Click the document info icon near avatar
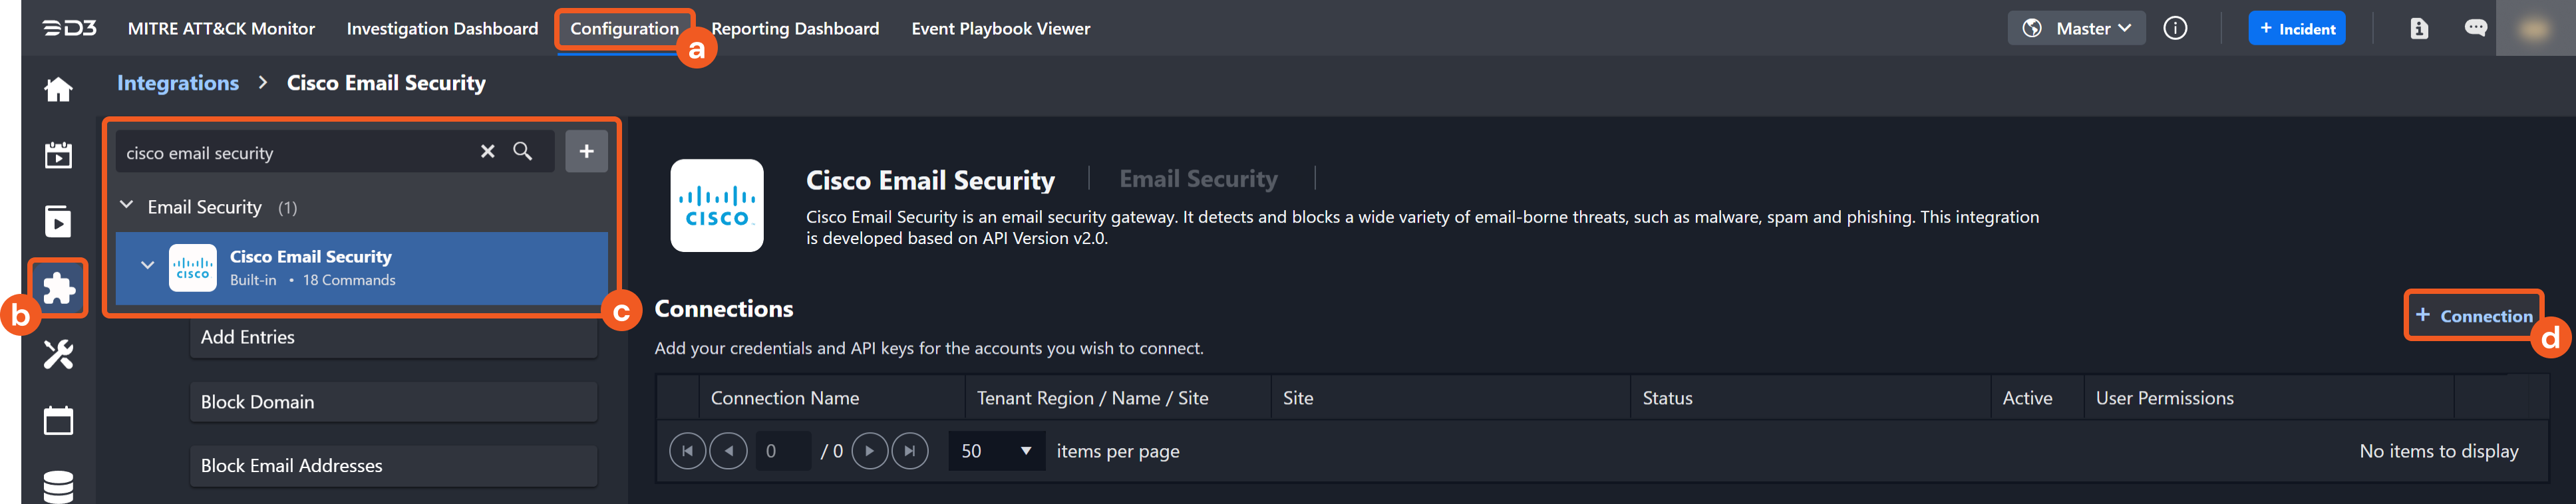This screenshot has width=2576, height=504. [x=2419, y=28]
